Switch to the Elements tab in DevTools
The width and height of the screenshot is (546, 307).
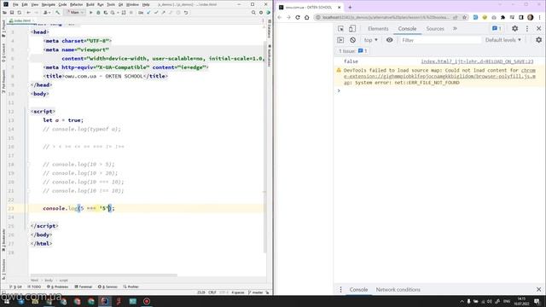tap(378, 28)
